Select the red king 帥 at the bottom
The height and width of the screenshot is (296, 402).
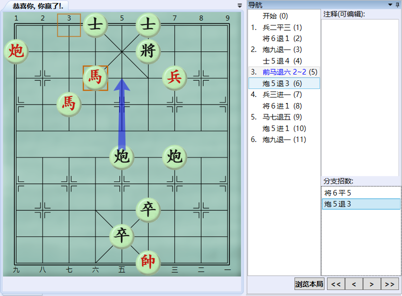tap(148, 261)
